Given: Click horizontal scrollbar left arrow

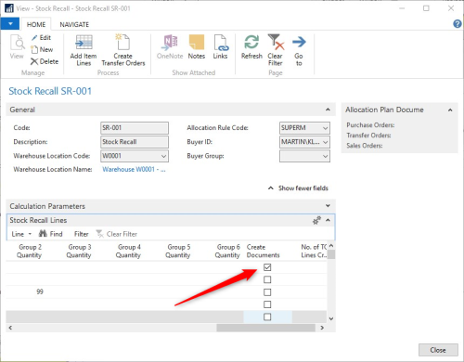Looking at the screenshot, I should pyautogui.click(x=10, y=328).
